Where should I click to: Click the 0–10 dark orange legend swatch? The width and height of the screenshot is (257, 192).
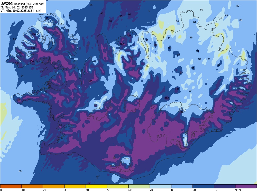click(x=11, y=186)
